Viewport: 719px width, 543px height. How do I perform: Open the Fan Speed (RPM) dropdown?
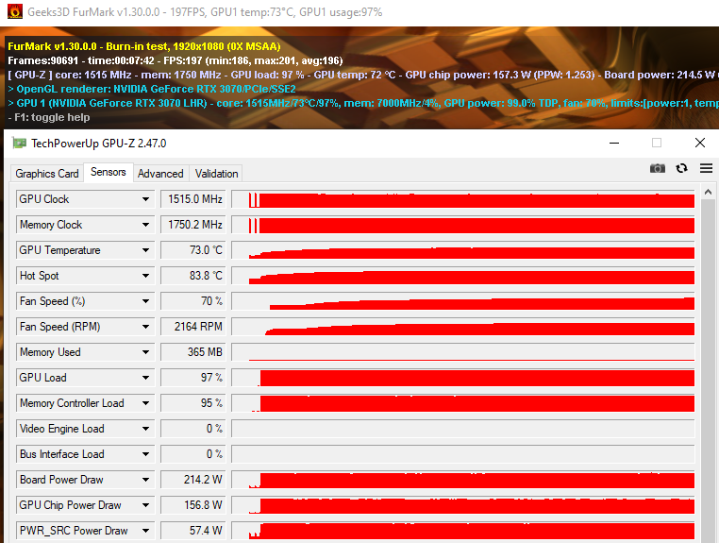point(145,327)
